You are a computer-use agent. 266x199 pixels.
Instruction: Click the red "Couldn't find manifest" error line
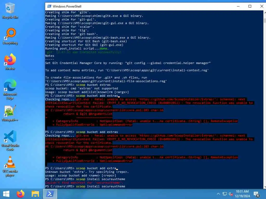[x=84, y=183]
